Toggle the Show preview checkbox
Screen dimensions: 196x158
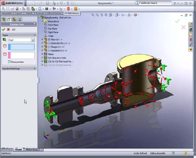(x=9, y=62)
